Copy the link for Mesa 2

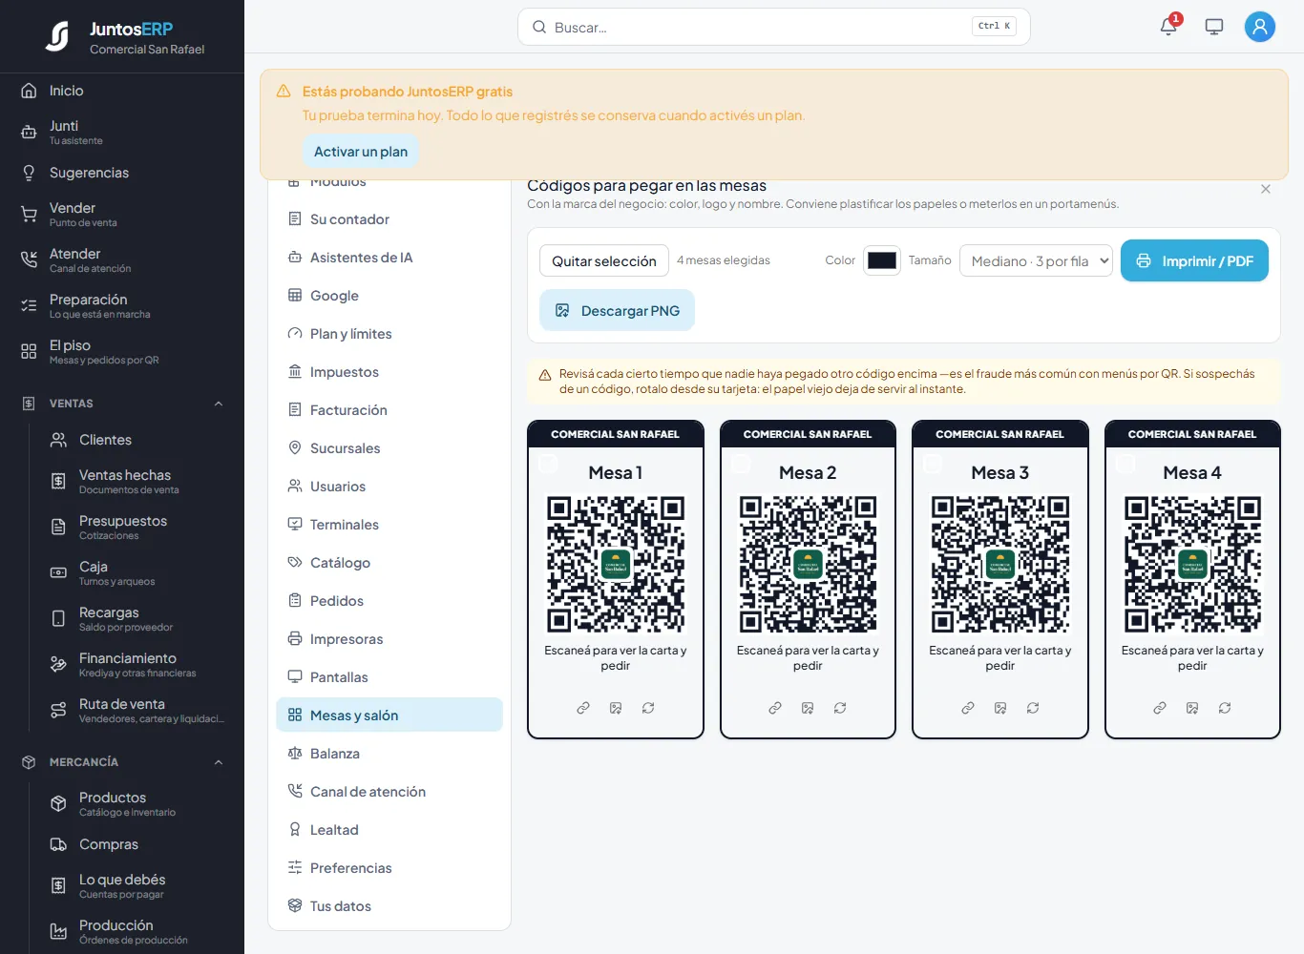tap(775, 708)
